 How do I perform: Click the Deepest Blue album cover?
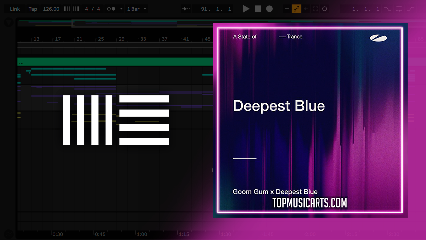click(x=310, y=120)
